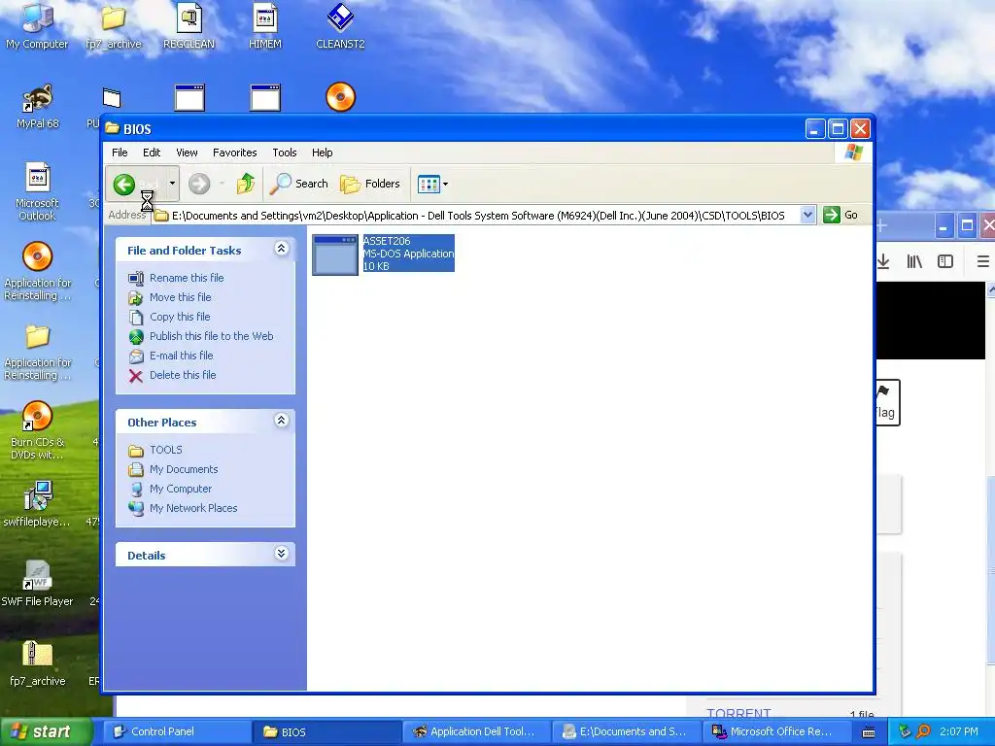This screenshot has height=746, width=995.
Task: Collapse the Other Places panel
Action: [x=281, y=421]
